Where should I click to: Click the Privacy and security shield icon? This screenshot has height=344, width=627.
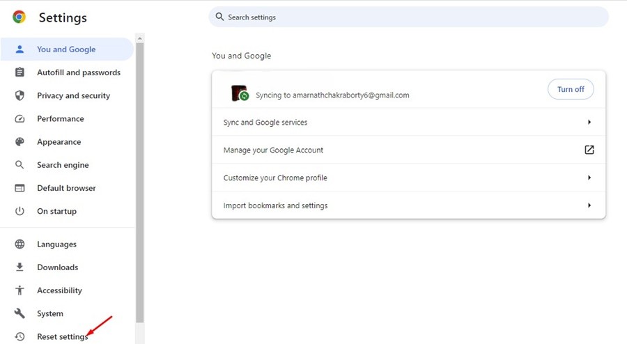(x=20, y=95)
